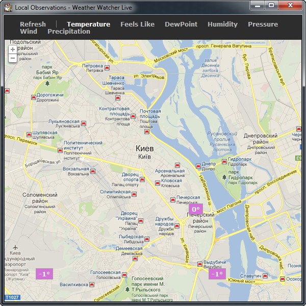This screenshot has width=306, height=306.
Task: Select the DewPoint observation layer
Action: tap(181, 24)
